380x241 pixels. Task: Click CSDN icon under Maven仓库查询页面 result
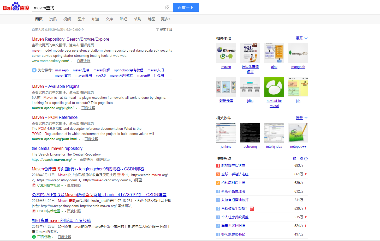(x=34, y=186)
